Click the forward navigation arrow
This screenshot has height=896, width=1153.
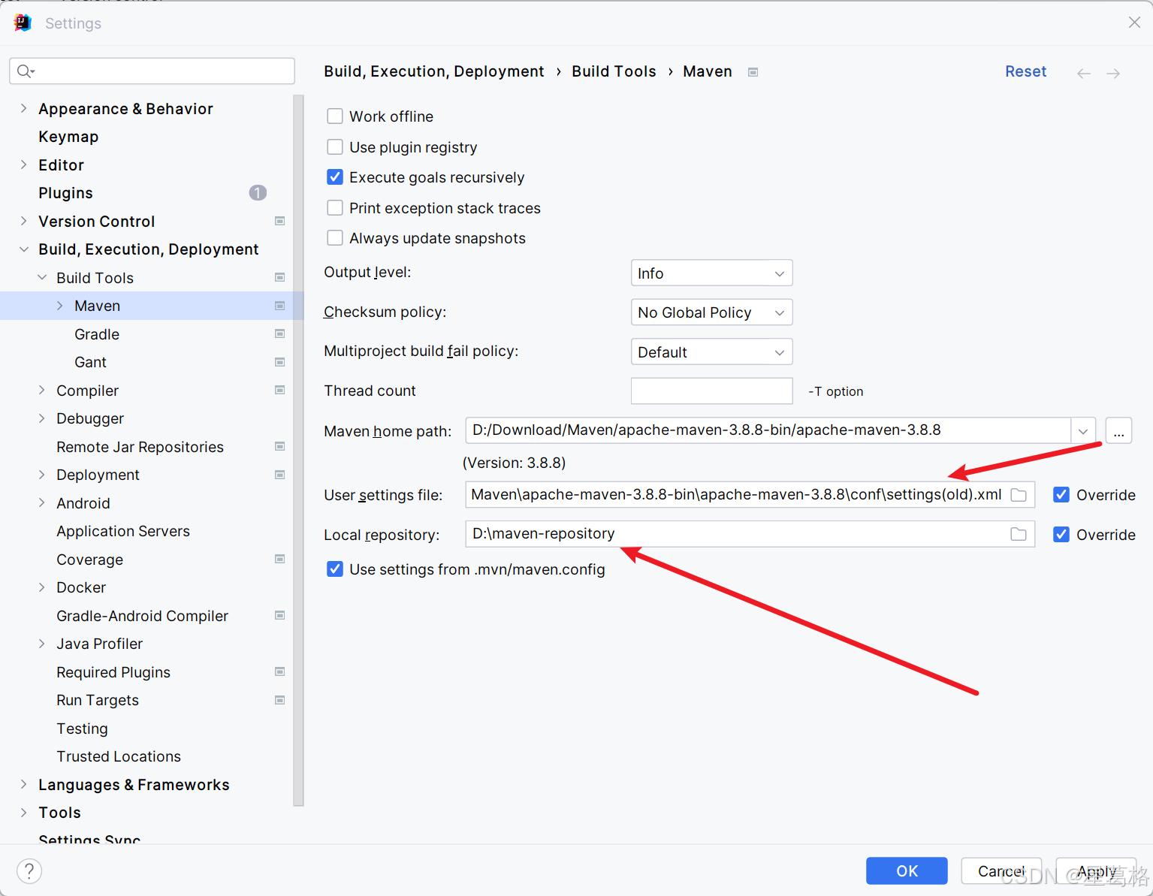tap(1113, 73)
